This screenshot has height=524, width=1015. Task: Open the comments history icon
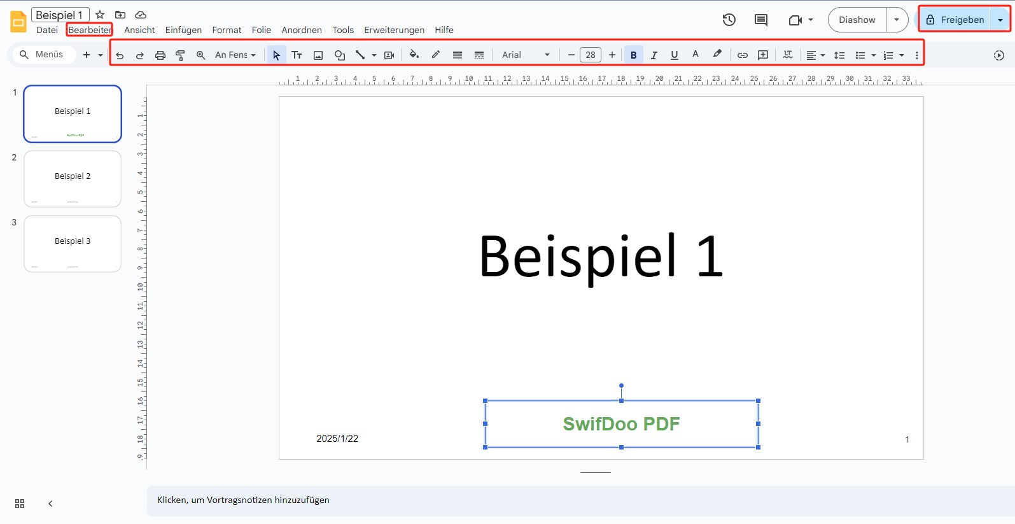[x=761, y=20]
